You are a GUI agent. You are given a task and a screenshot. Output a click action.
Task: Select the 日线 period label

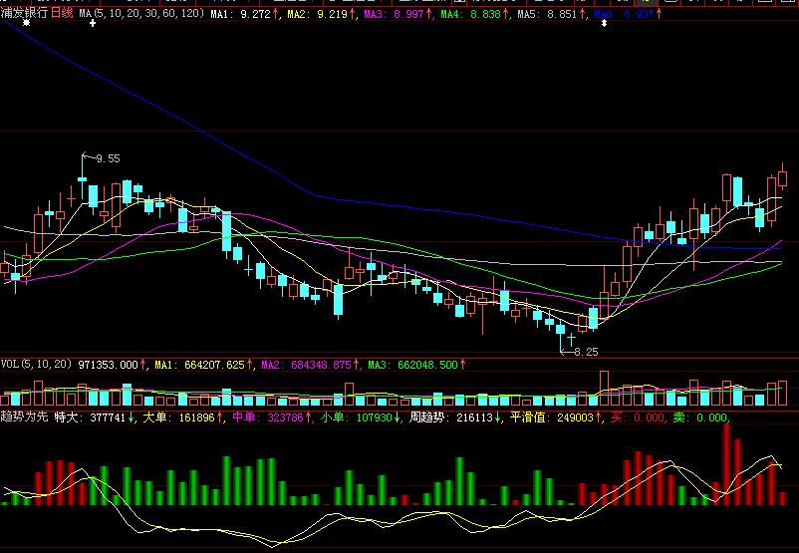pos(62,14)
